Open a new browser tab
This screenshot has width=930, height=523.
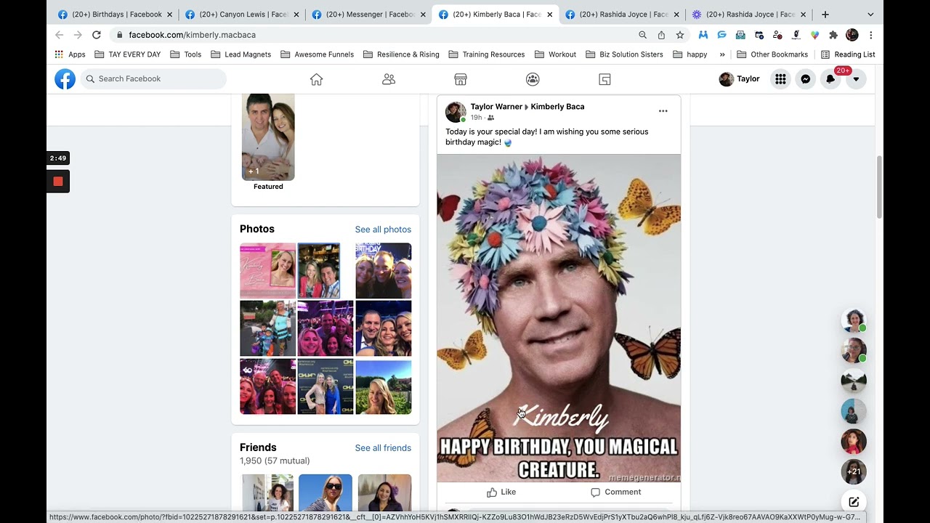[x=825, y=15]
